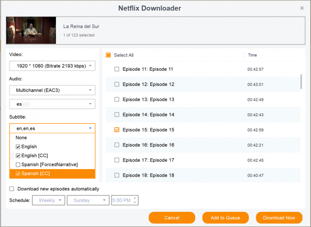Image resolution: width=311 pixels, height=227 pixels.
Task: Click the 00:40:47 duration value
Action: coord(255,176)
